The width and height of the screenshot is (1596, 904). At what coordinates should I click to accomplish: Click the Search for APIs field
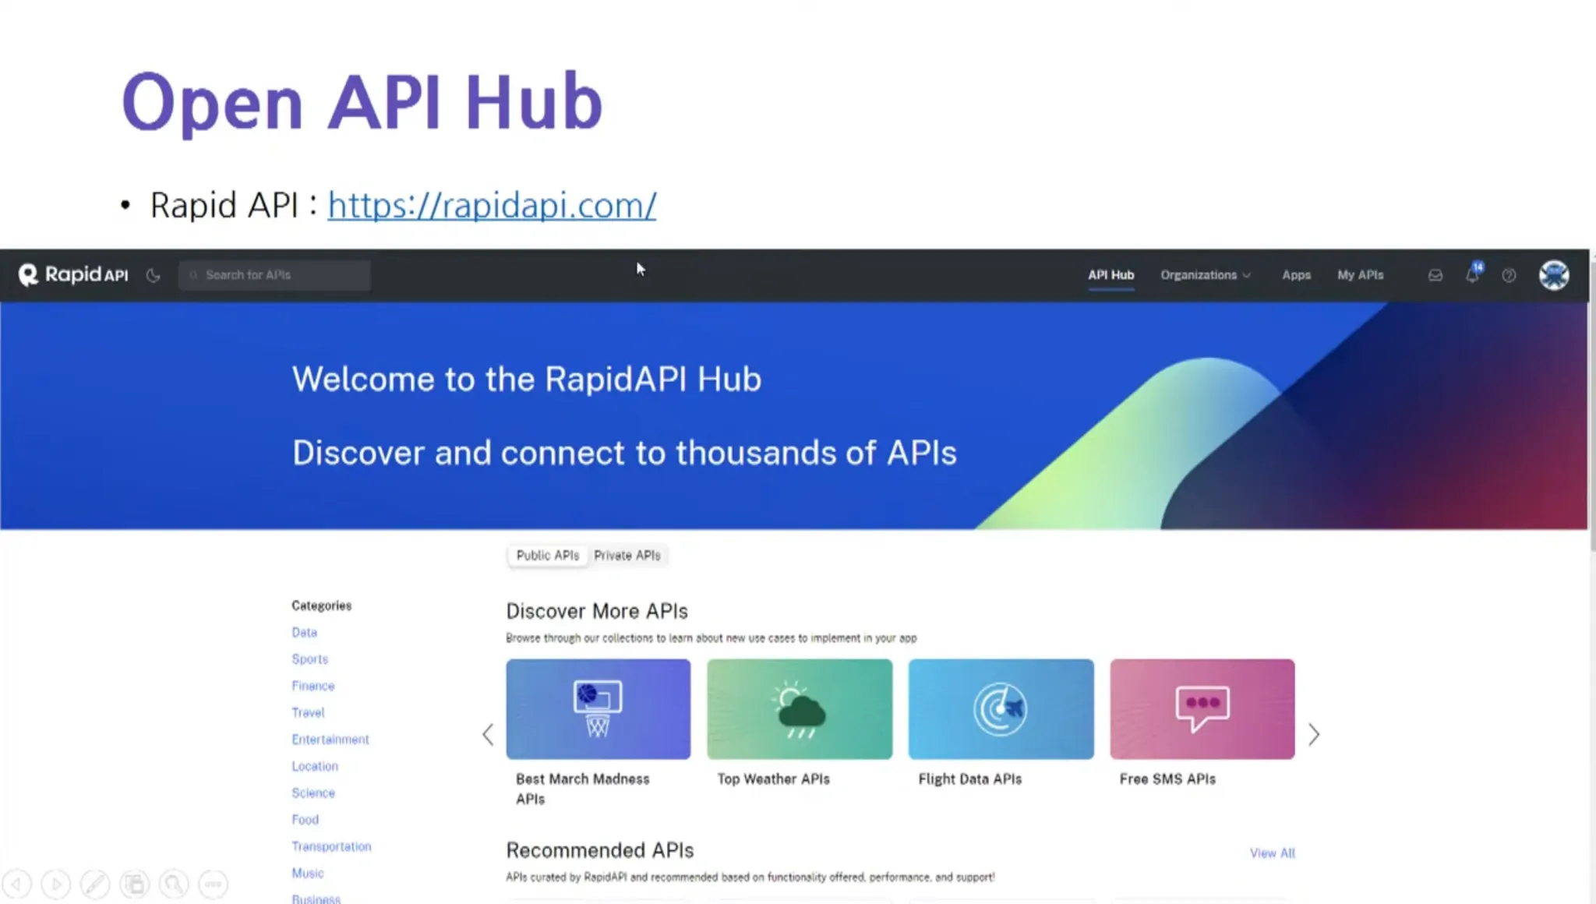(x=274, y=275)
